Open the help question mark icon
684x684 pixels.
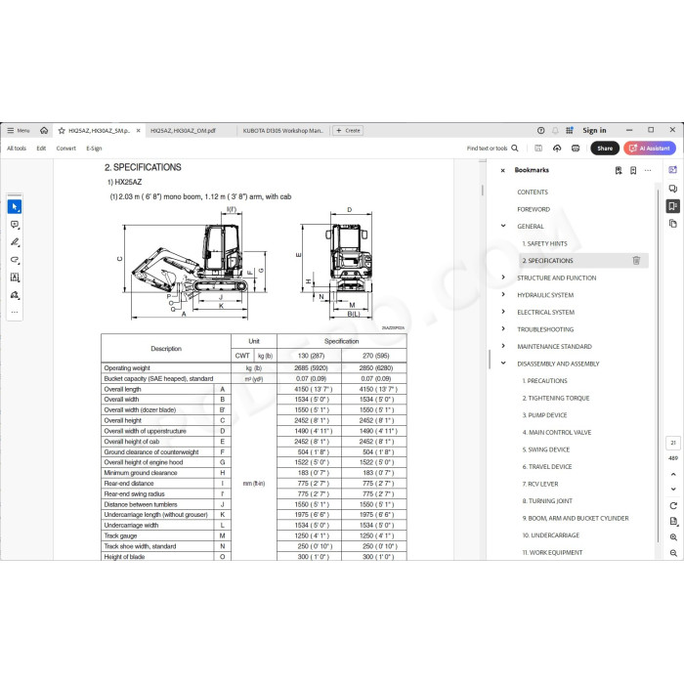tap(541, 130)
